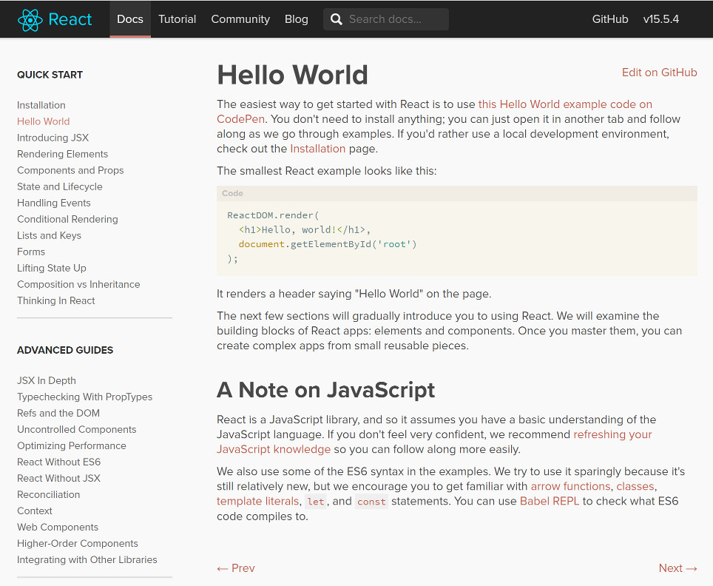The image size is (713, 586).
Task: Click the QUICK START section heading
Action: click(x=50, y=75)
